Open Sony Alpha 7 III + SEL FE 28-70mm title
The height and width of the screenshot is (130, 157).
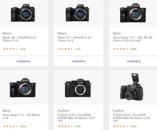point(133,39)
